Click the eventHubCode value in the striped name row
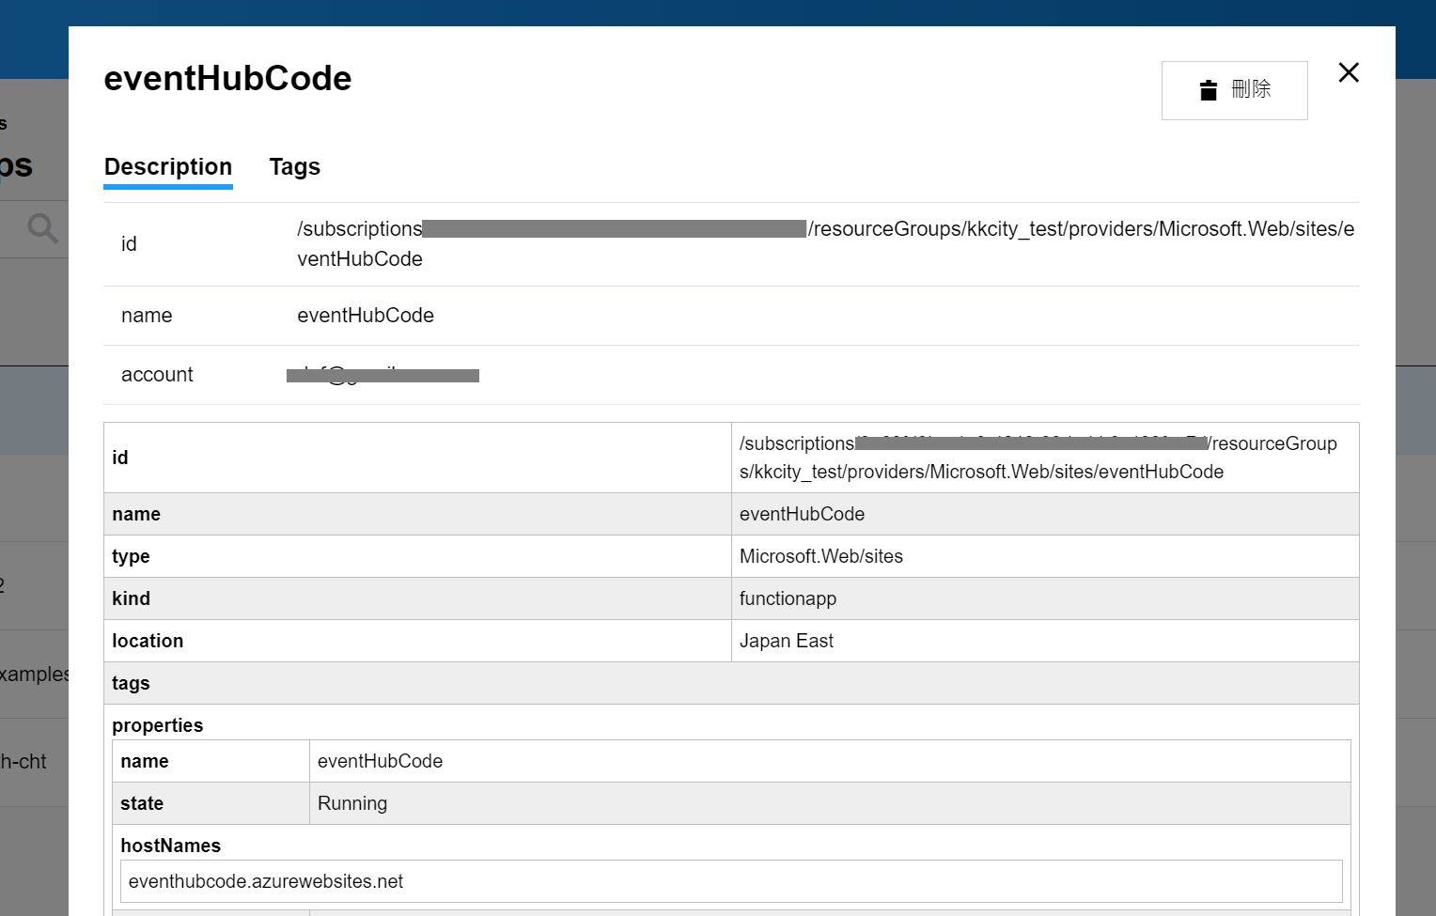 802,514
